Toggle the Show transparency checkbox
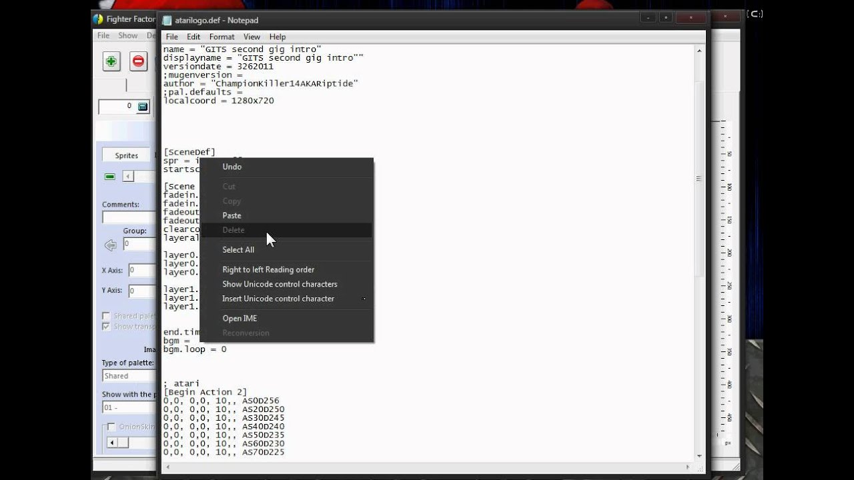The image size is (854, 480). [106, 327]
